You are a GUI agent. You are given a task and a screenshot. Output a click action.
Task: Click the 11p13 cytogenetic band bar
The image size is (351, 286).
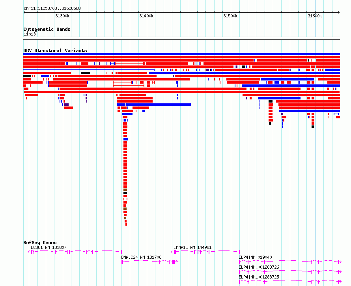[x=181, y=38]
